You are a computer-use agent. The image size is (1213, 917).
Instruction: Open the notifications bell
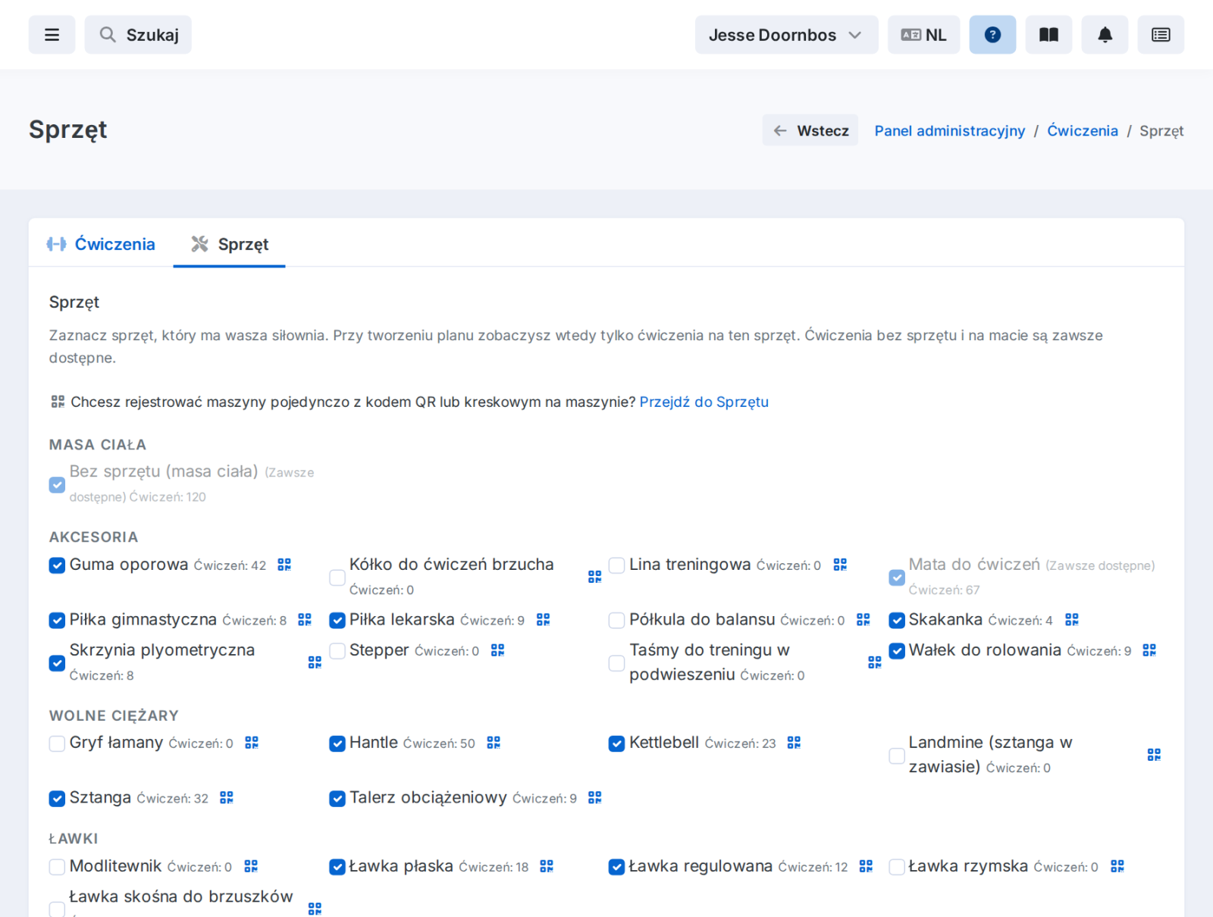[1105, 35]
